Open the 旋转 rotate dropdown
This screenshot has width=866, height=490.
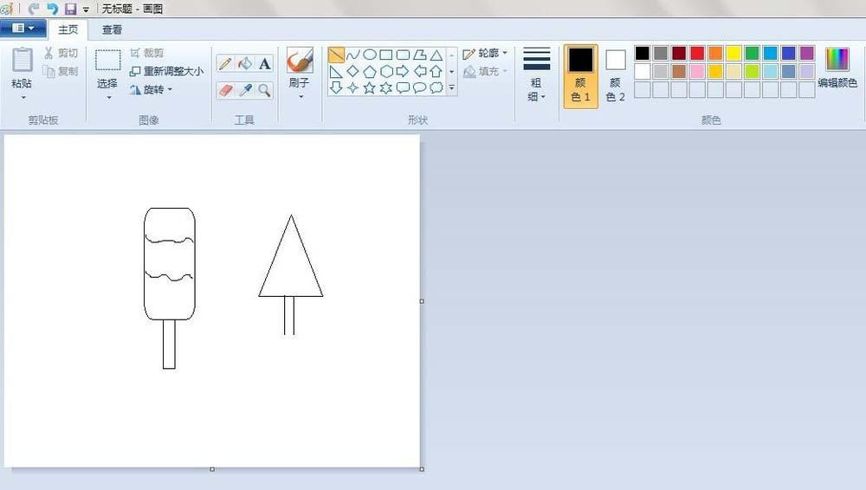point(152,89)
